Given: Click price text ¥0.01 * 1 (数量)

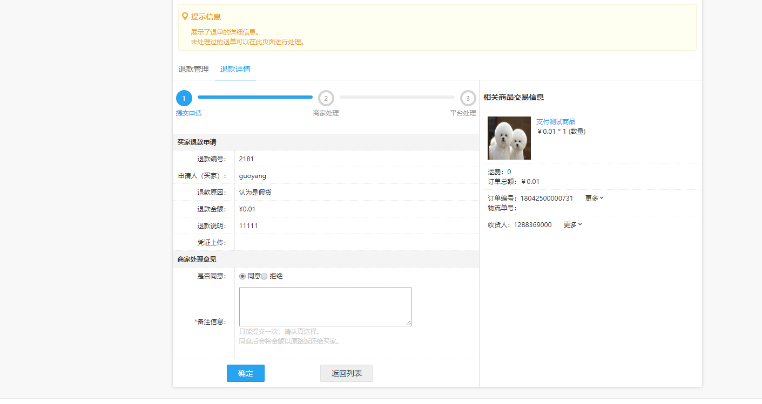Looking at the screenshot, I should [x=562, y=132].
